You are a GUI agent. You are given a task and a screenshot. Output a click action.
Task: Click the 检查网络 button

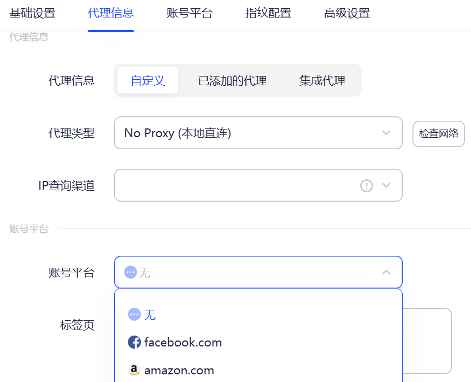[x=438, y=133]
